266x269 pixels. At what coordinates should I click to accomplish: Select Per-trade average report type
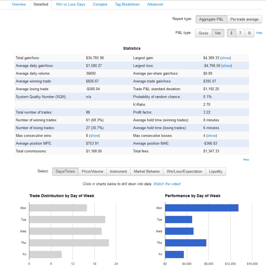(244, 19)
